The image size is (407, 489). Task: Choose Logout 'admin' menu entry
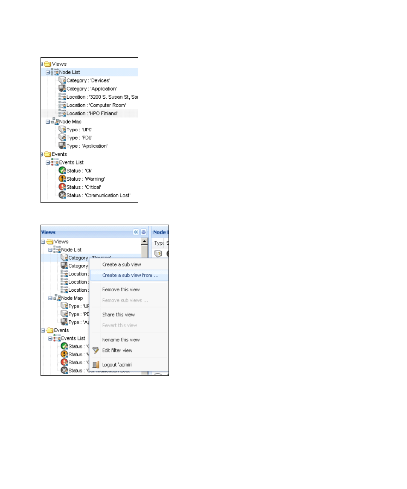click(117, 365)
